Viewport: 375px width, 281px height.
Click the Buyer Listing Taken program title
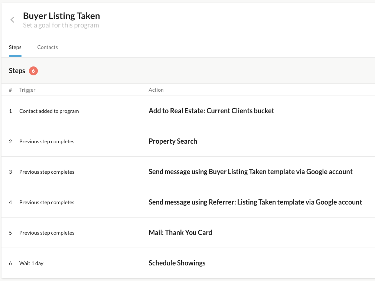[x=62, y=16]
